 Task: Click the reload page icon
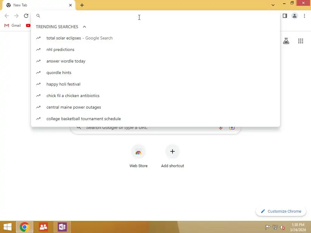[26, 16]
